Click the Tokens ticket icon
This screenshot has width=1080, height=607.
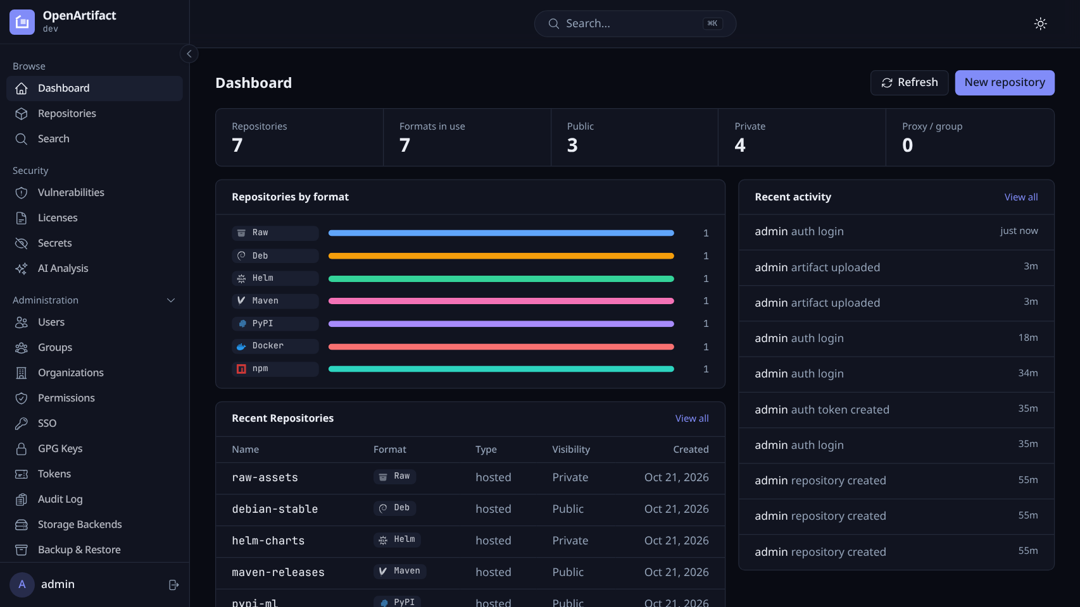point(22,474)
